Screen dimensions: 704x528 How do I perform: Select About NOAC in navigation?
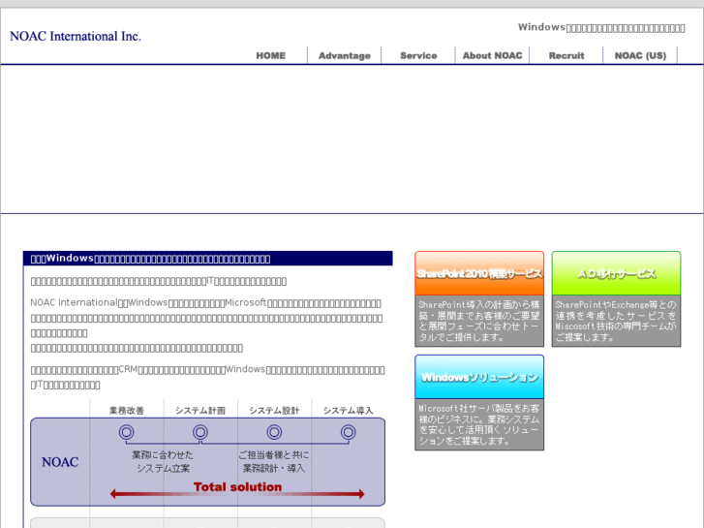(x=493, y=56)
